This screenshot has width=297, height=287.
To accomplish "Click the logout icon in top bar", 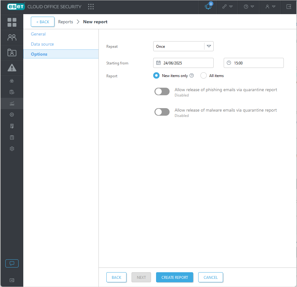I will tap(289, 7).
